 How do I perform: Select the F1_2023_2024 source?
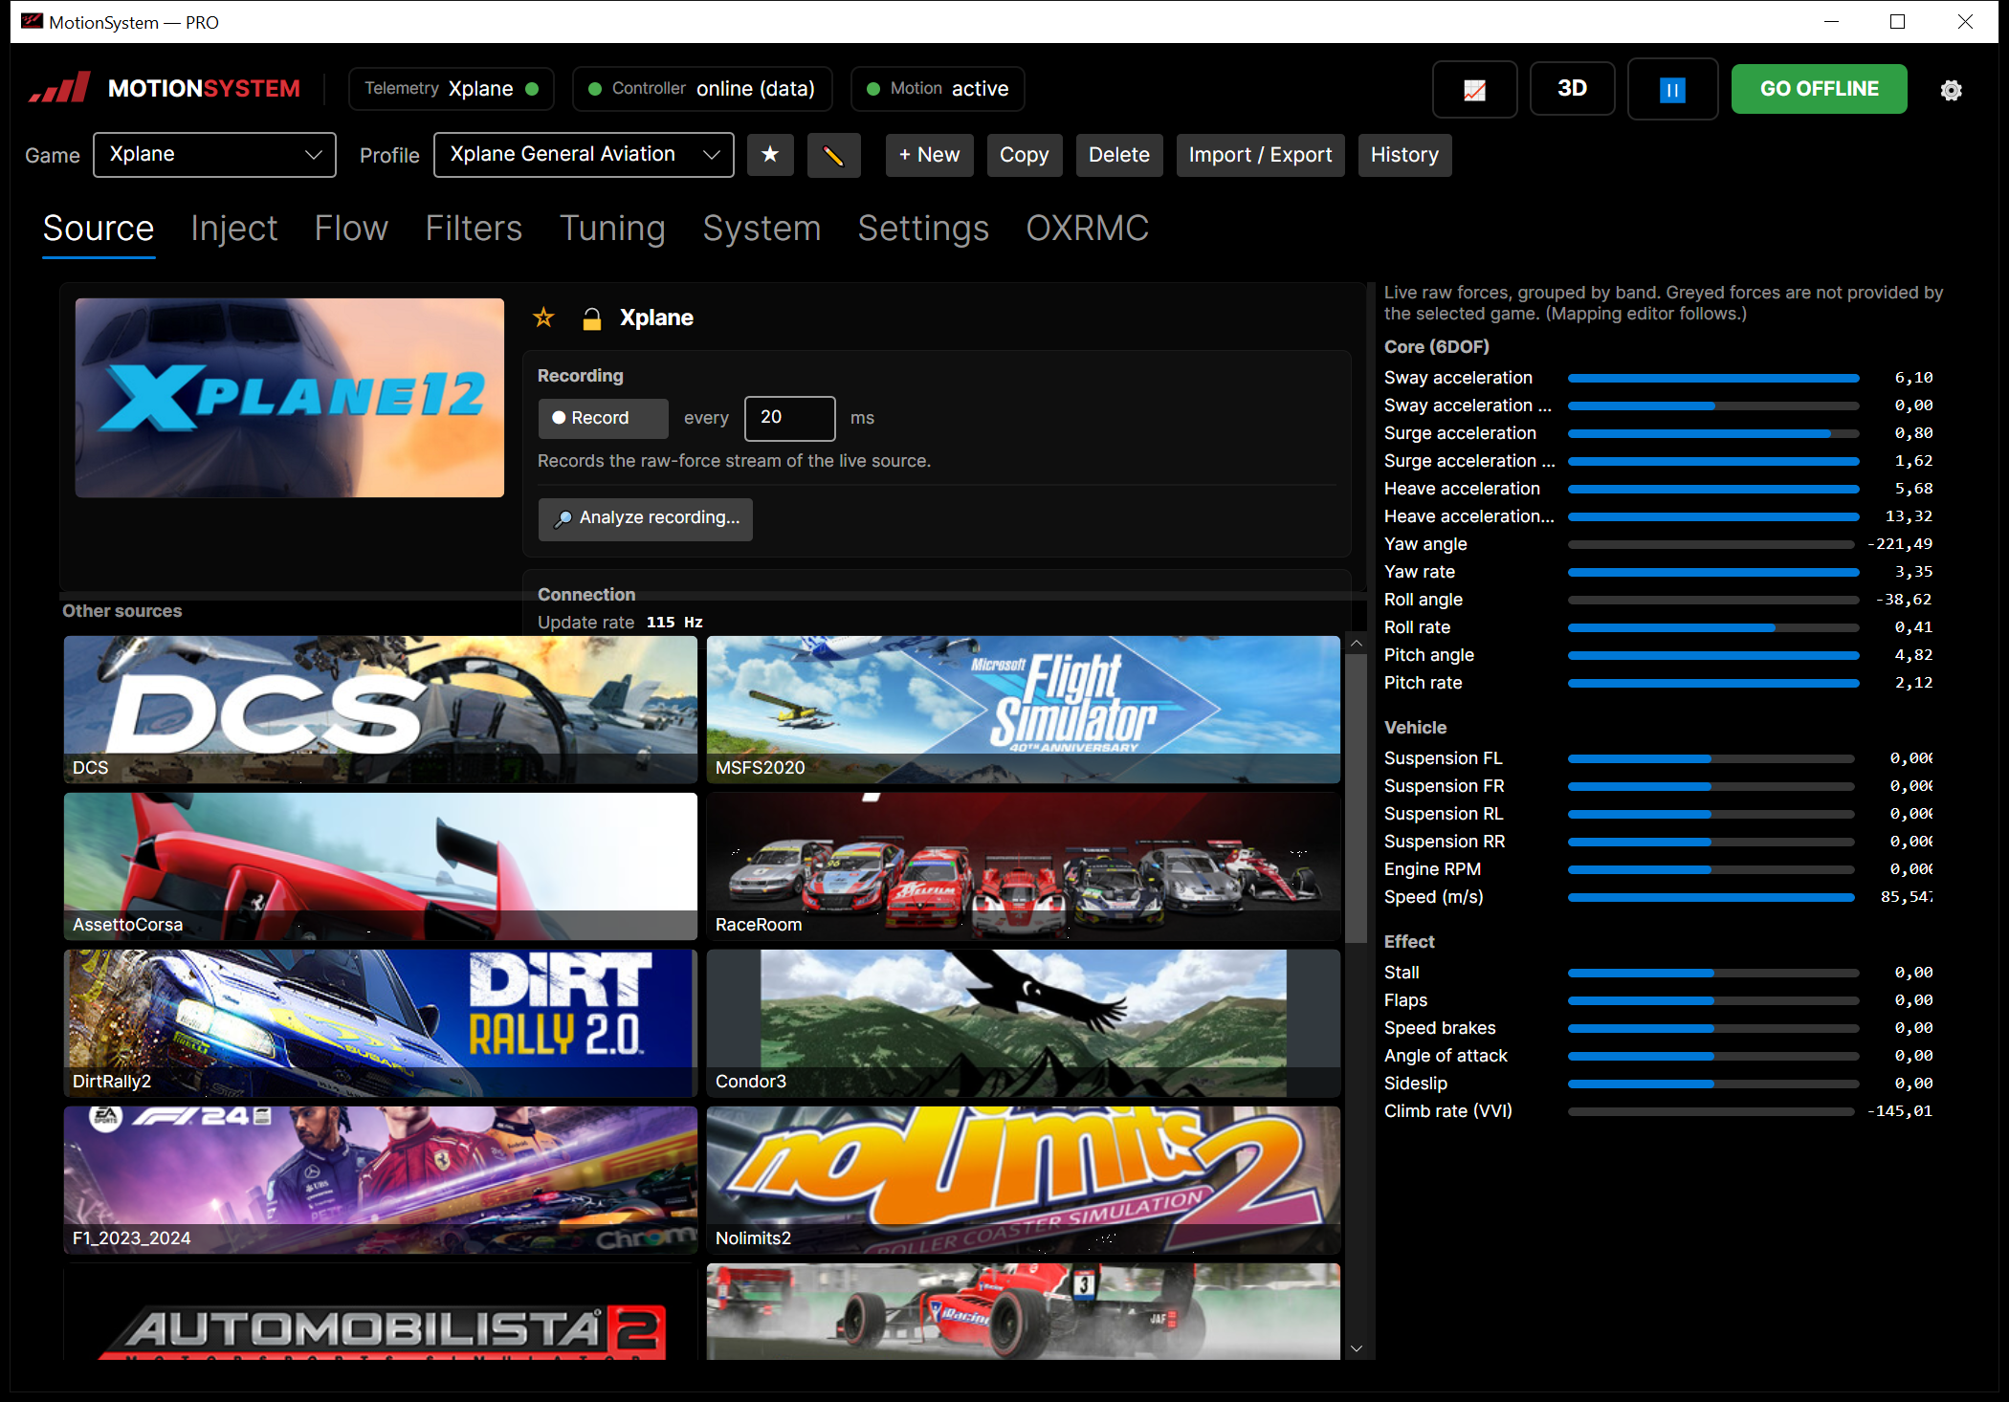(x=381, y=1180)
